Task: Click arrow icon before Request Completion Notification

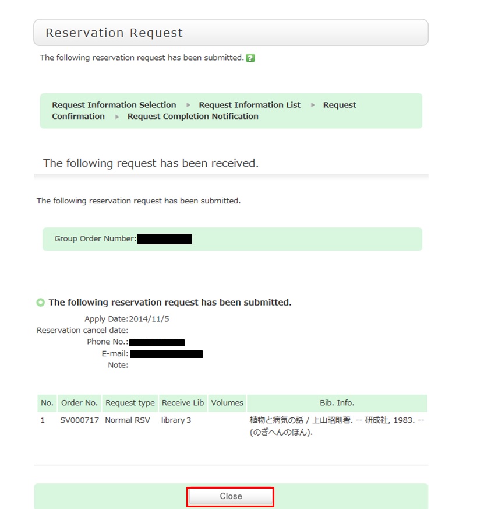Action: pos(116,117)
